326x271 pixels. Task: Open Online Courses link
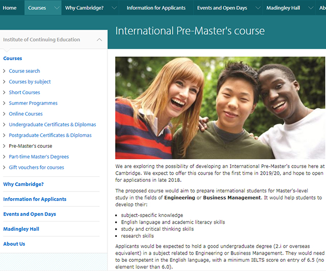click(25, 114)
